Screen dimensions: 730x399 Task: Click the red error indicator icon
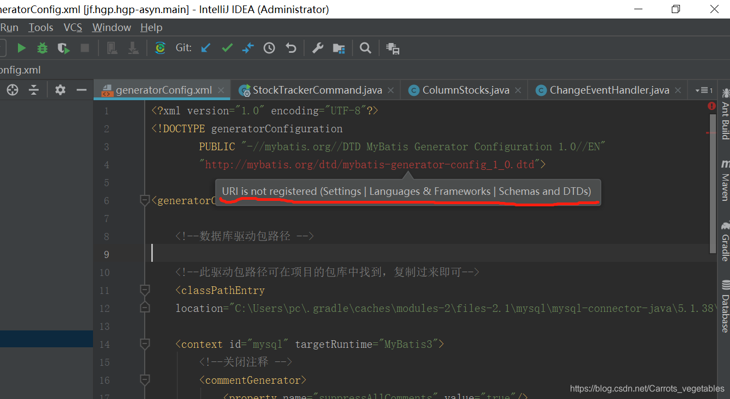click(712, 106)
